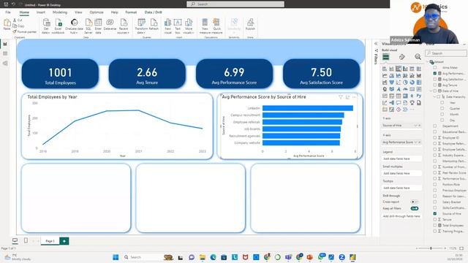This screenshot has width=468, height=263.
Task: Choose the Python visual icon
Action: click(x=419, y=96)
